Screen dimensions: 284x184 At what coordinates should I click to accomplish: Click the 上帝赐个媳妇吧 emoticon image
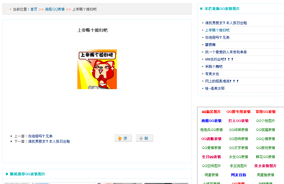(x=97, y=69)
